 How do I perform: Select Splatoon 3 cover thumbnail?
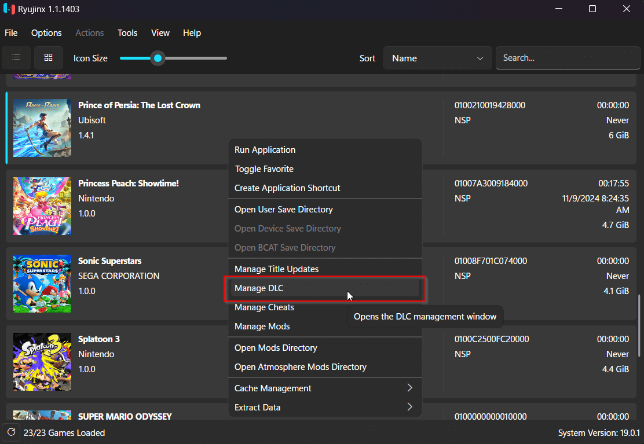(42, 362)
